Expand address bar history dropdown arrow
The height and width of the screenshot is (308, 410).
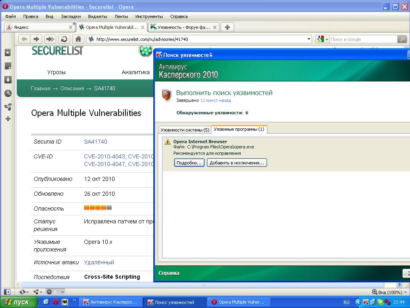point(309,39)
